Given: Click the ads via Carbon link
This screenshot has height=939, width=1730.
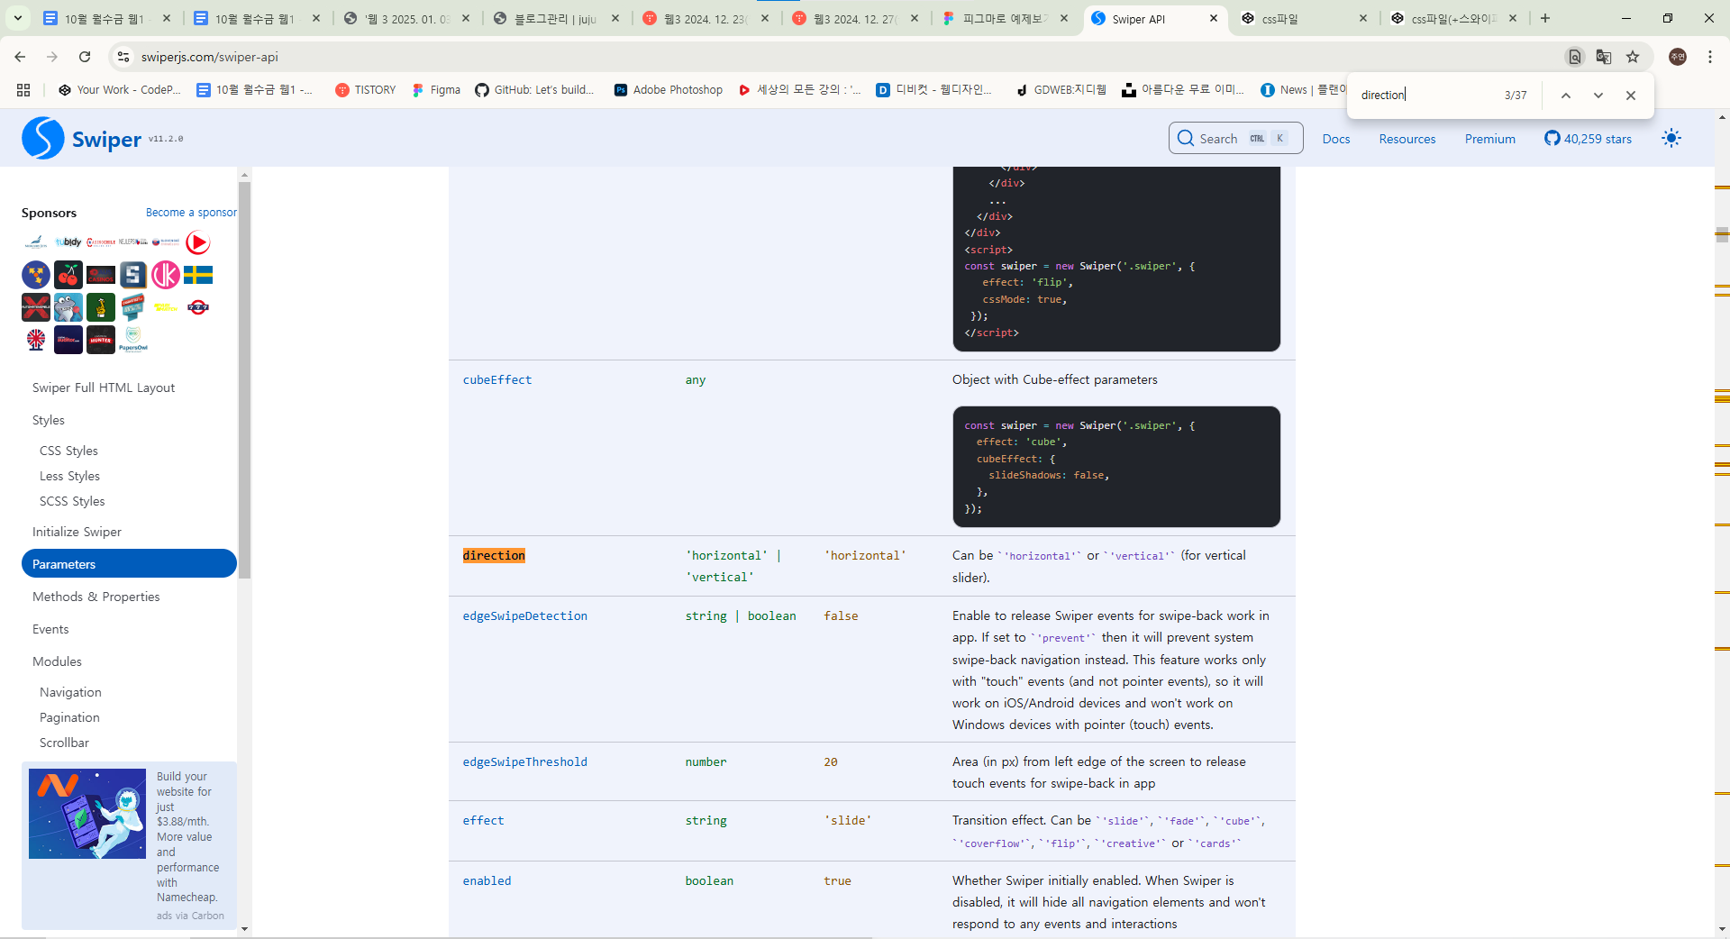Looking at the screenshot, I should [x=190, y=916].
